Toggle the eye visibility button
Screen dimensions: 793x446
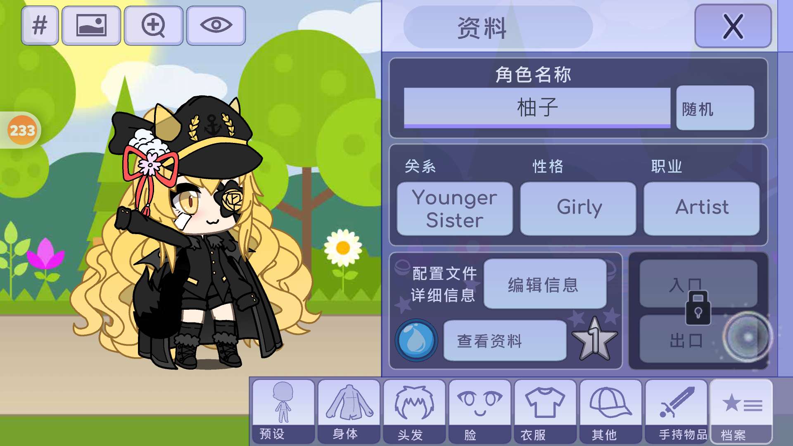coord(216,26)
